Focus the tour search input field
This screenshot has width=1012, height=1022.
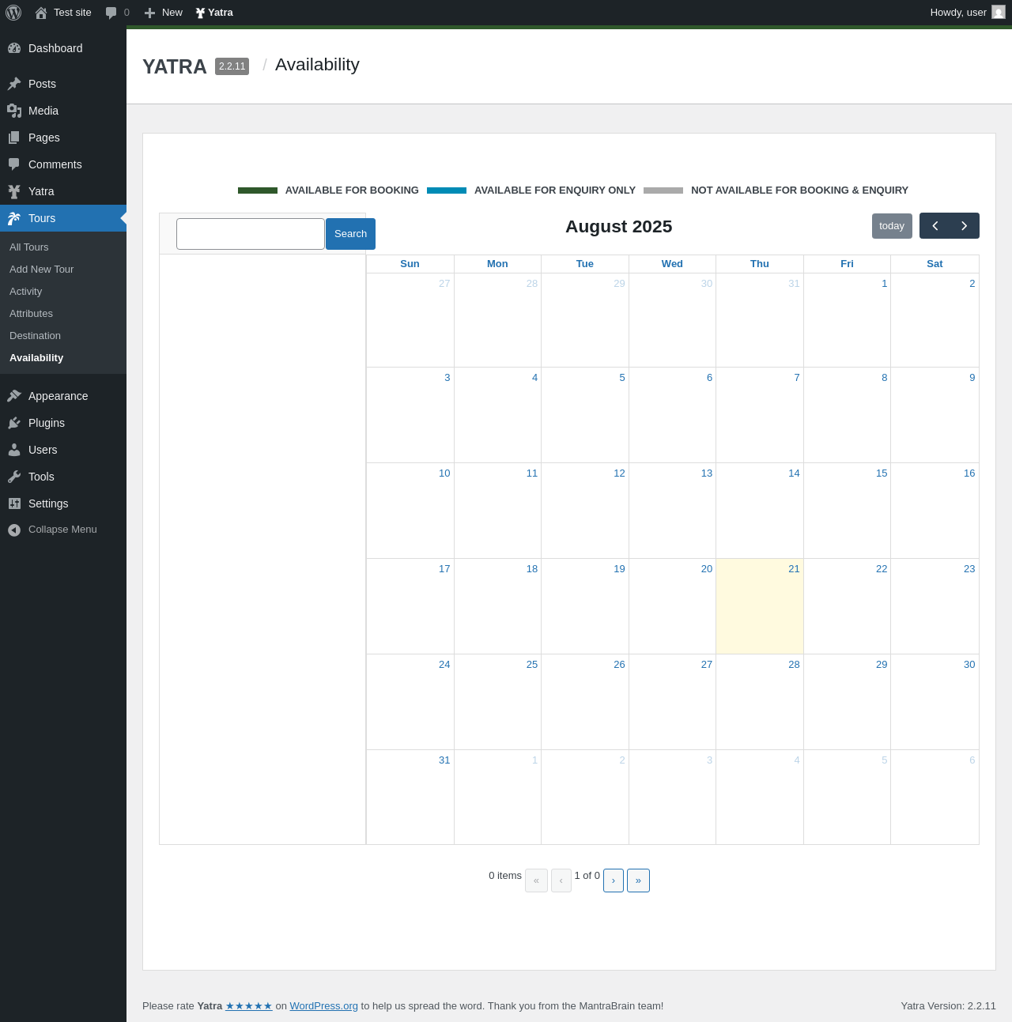(251, 234)
